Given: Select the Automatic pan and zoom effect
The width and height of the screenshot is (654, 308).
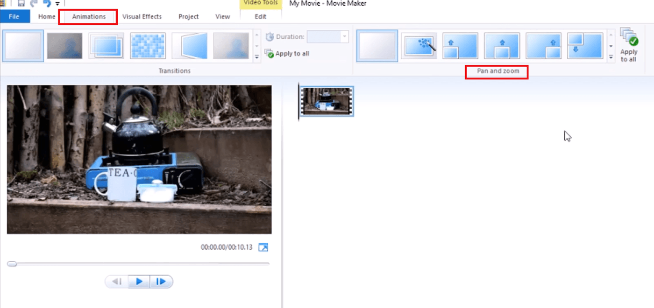Looking at the screenshot, I should (419, 45).
